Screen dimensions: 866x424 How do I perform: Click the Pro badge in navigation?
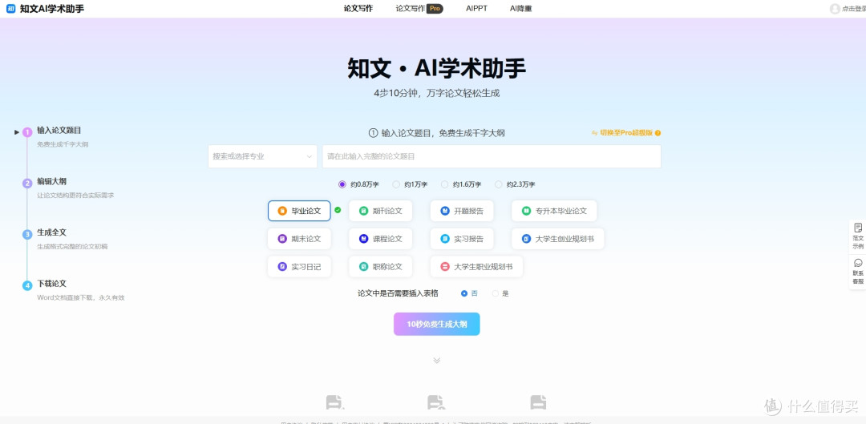[435, 9]
